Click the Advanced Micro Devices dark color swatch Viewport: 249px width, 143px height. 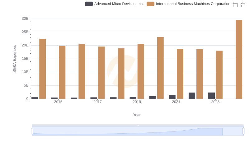(89, 4)
